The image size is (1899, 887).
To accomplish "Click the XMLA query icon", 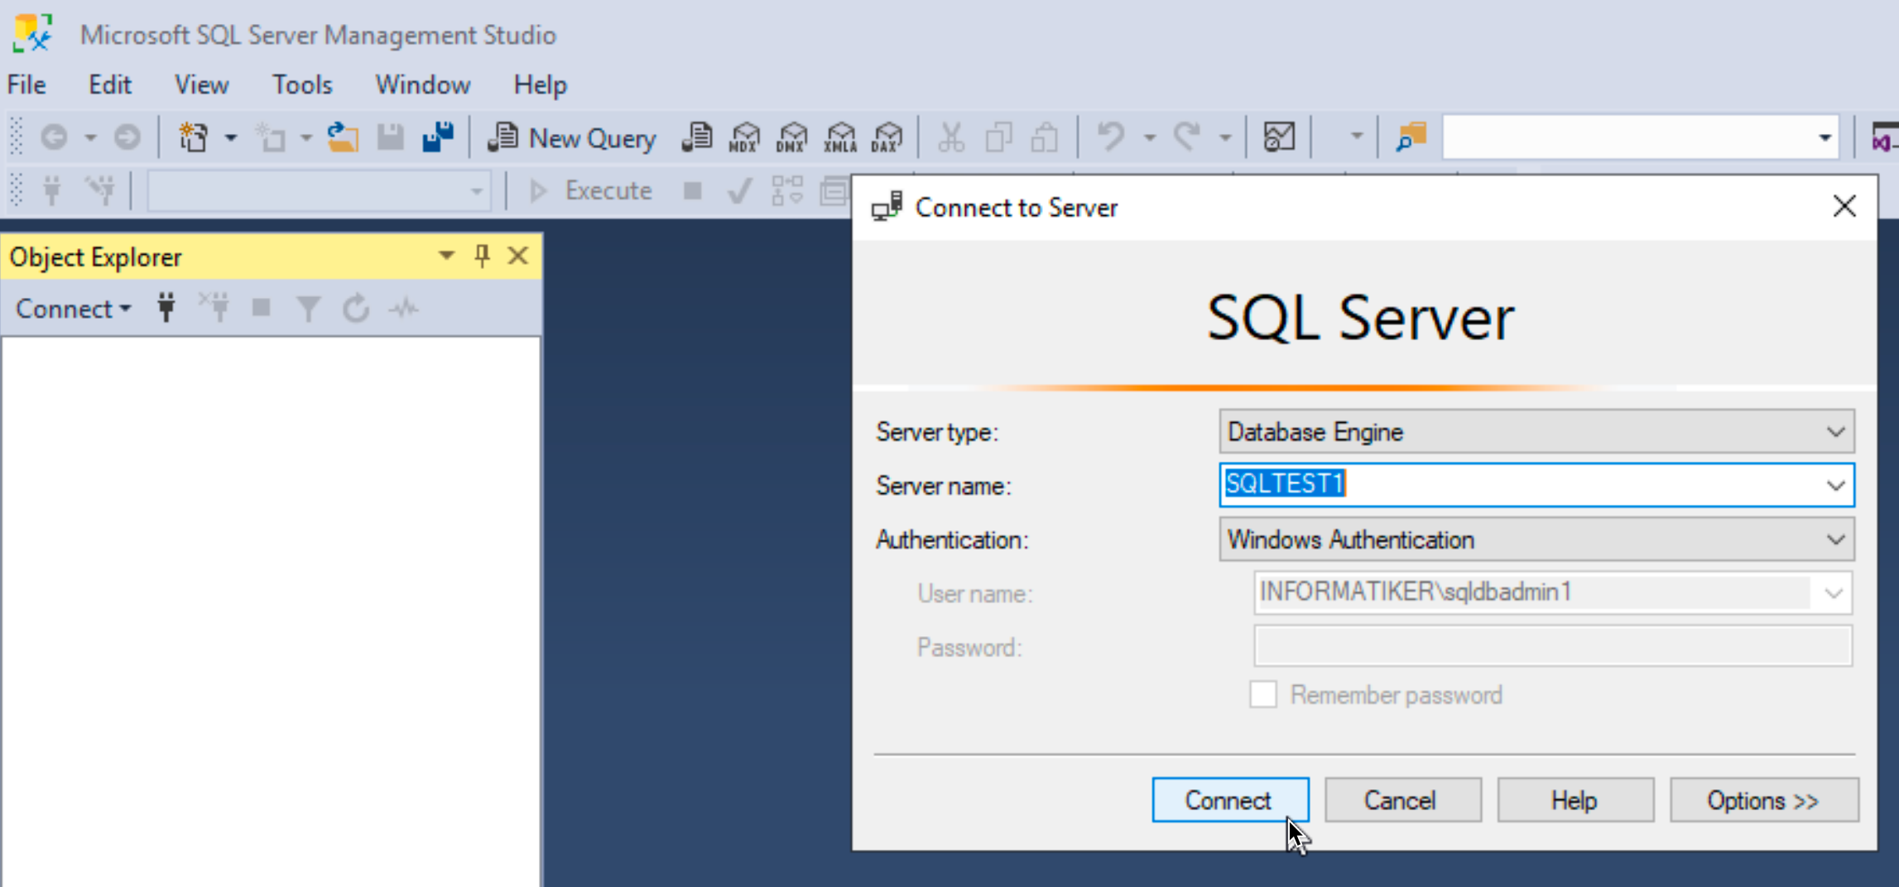I will [x=840, y=137].
